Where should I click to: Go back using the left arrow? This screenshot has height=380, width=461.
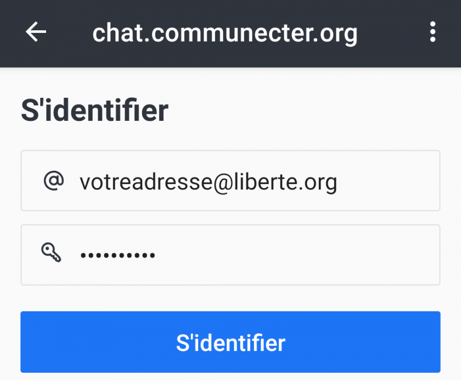36,33
